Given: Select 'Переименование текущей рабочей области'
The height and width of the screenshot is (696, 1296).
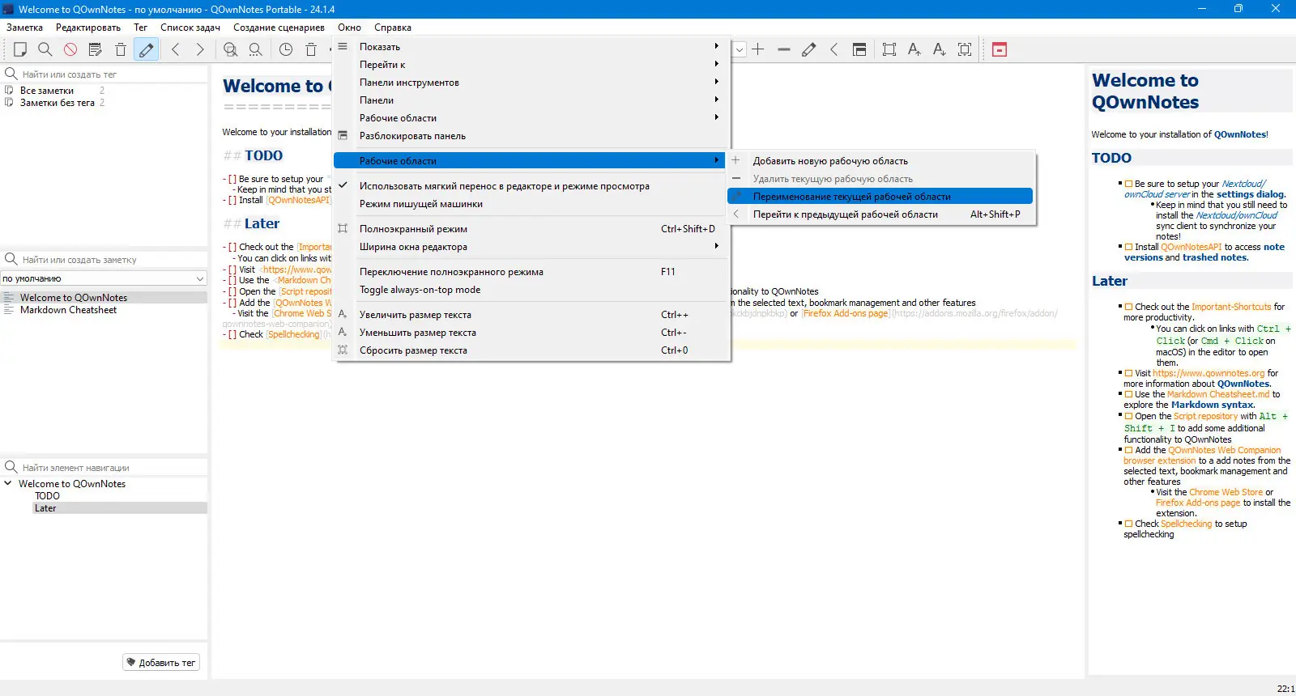Looking at the screenshot, I should click(x=880, y=197).
